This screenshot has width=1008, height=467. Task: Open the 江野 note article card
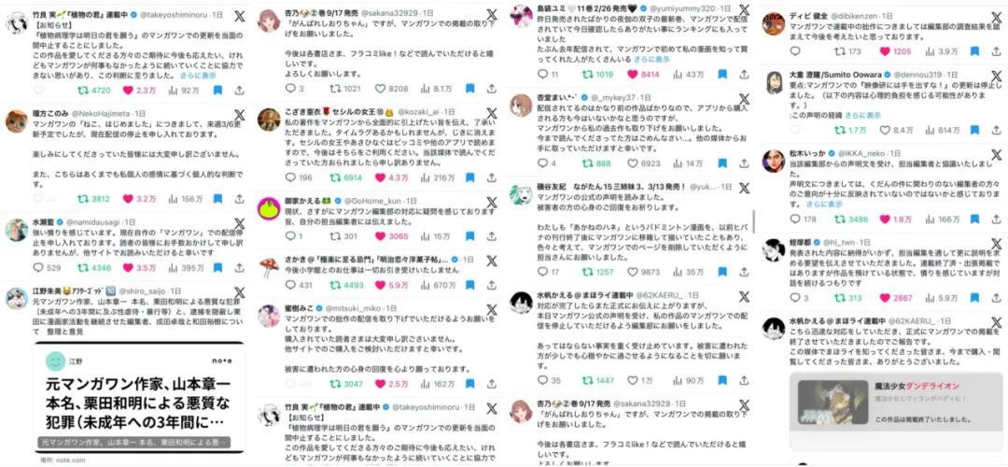pos(139,398)
